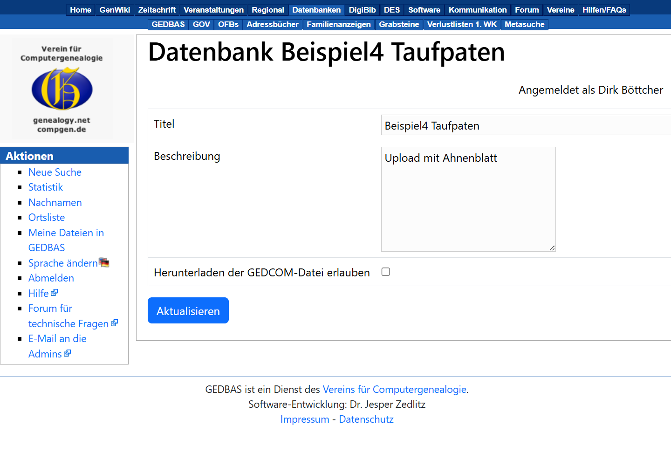Open Metasuche from the sub navigation
Screen dimensions: 671x460
tap(524, 24)
